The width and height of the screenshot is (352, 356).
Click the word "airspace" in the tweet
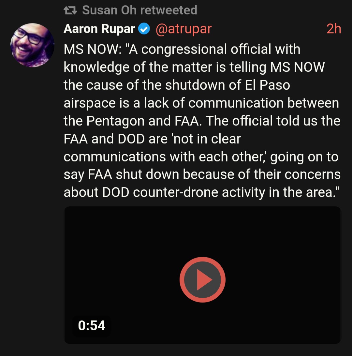[x=90, y=103]
